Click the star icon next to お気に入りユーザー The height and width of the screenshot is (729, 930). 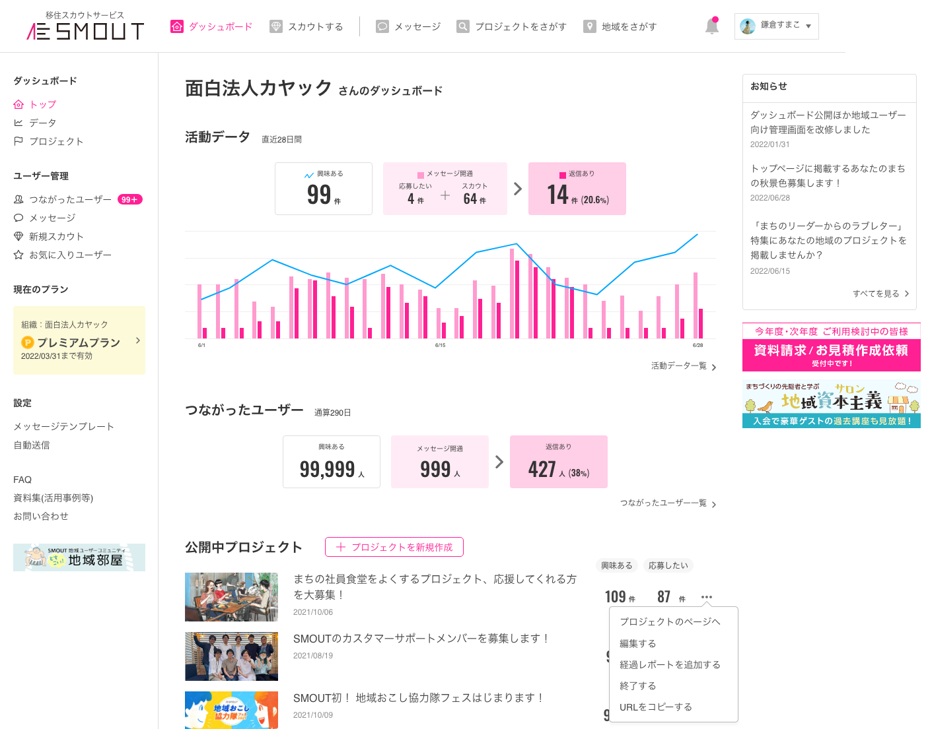click(18, 255)
